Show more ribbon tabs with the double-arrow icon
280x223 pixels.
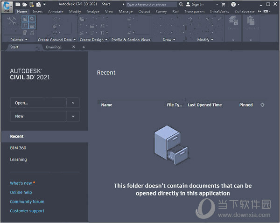259,11
